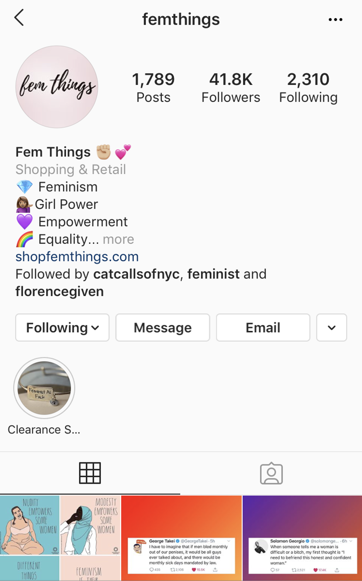Open the Following dropdown button
The height and width of the screenshot is (581, 362).
tap(62, 327)
